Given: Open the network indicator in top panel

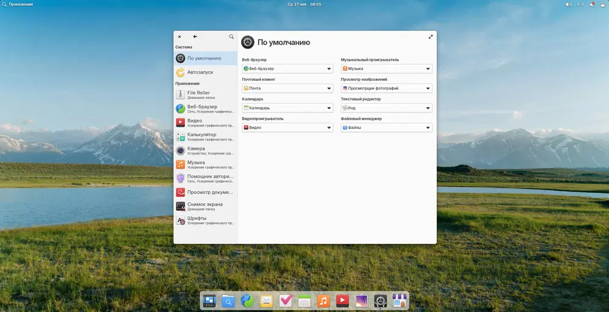Looking at the screenshot, I should tap(580, 4).
